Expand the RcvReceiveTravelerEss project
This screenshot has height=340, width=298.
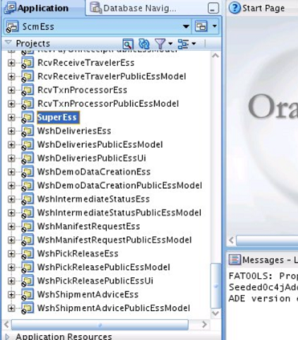[11, 63]
